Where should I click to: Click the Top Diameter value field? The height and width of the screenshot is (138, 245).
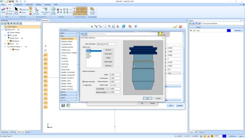click(x=115, y=78)
